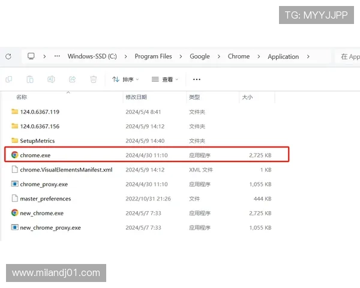Select new_chrome.exe file
Viewport: 360px width, 288px height.
tap(42, 214)
